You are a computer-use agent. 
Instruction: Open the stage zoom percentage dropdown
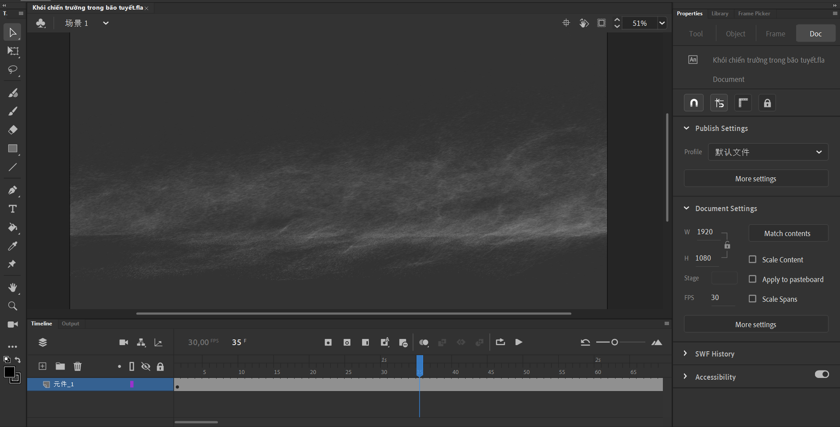662,23
